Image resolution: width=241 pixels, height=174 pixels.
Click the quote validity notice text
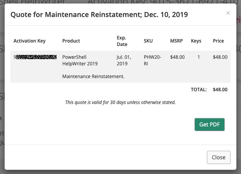pos(120,102)
